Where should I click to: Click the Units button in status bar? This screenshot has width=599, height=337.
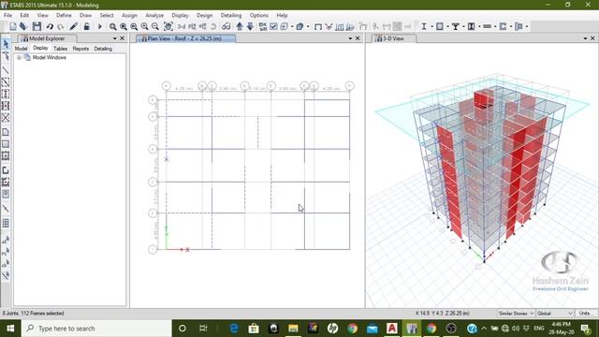(x=585, y=314)
